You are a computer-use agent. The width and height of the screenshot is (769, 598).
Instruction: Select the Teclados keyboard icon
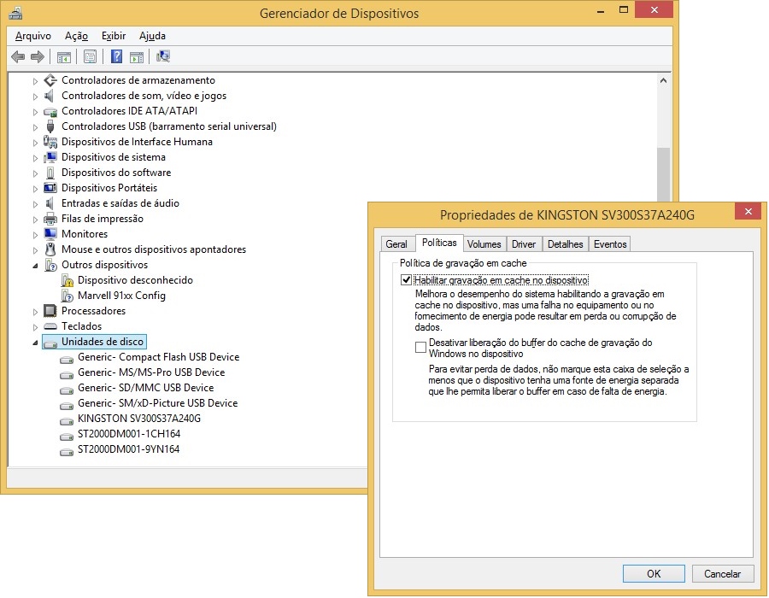[50, 326]
